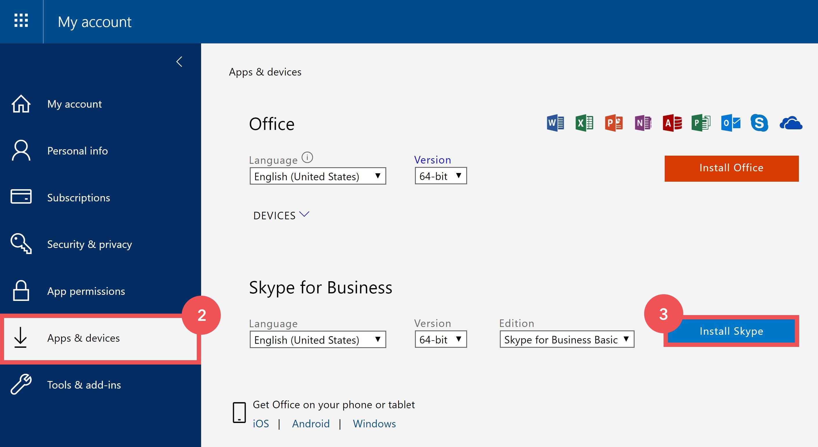
Task: Show the Language info tooltip icon
Action: (x=307, y=158)
